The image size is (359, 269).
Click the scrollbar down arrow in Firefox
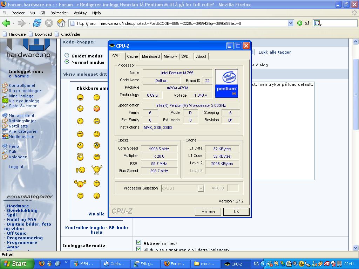pos(355,248)
